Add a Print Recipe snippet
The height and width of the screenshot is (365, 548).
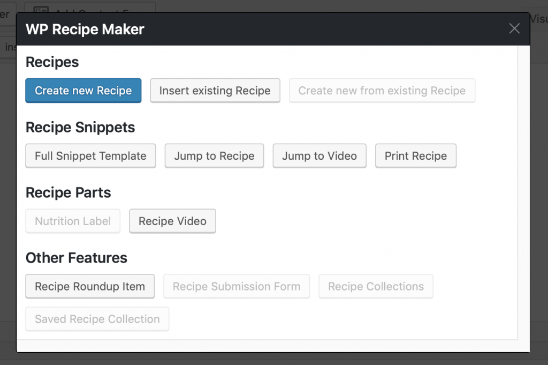[416, 156]
